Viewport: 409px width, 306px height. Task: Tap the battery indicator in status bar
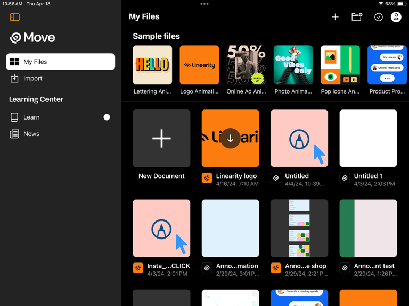pyautogui.click(x=402, y=4)
